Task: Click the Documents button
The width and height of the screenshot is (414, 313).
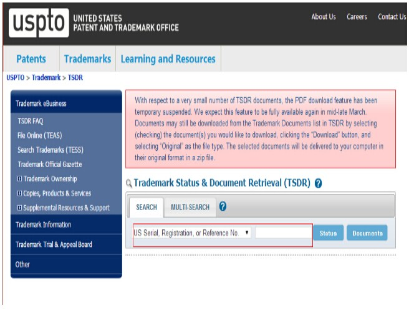Action: tap(367, 233)
